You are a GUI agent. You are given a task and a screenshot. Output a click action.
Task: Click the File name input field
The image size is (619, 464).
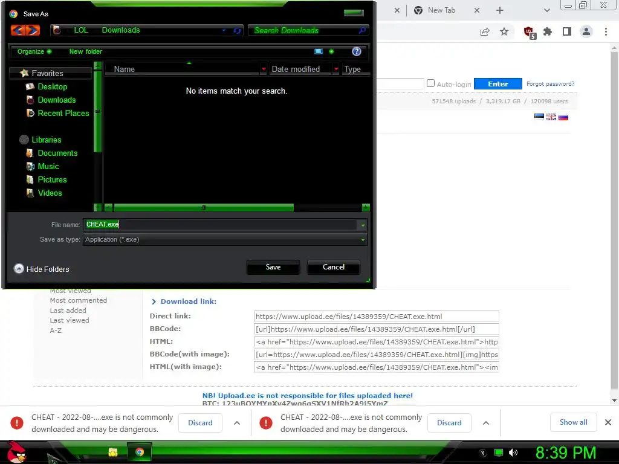coord(220,225)
